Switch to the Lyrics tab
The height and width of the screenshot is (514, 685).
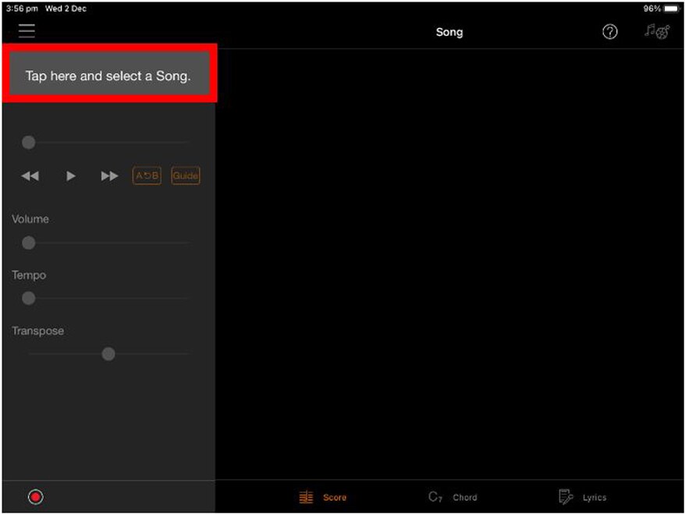(582, 497)
